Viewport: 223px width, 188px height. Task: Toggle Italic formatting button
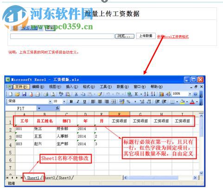(x=78, y=102)
